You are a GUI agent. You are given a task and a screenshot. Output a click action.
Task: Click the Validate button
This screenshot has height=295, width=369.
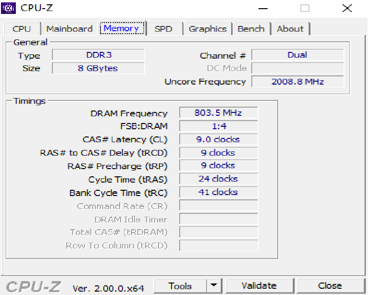coord(259,286)
